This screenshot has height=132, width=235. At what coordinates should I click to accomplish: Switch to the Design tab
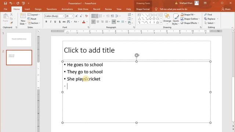pos(38,9)
